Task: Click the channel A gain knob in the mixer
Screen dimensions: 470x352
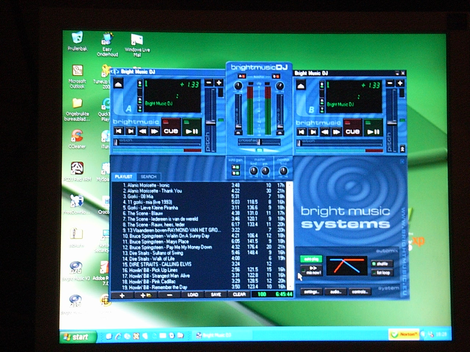Action: (238, 86)
